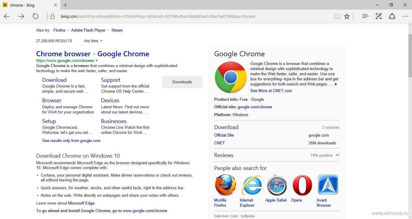
Task: Select the chrome - Bing tab
Action: (x=30, y=5)
